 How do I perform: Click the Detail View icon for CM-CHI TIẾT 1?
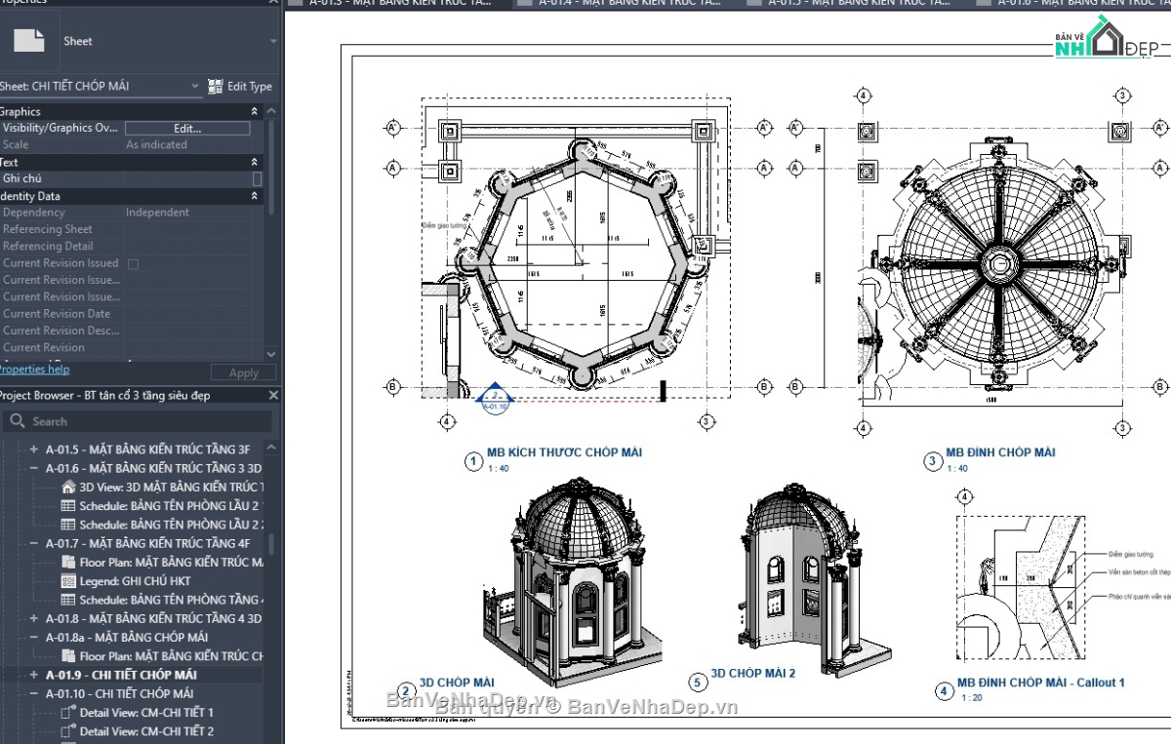(68, 713)
